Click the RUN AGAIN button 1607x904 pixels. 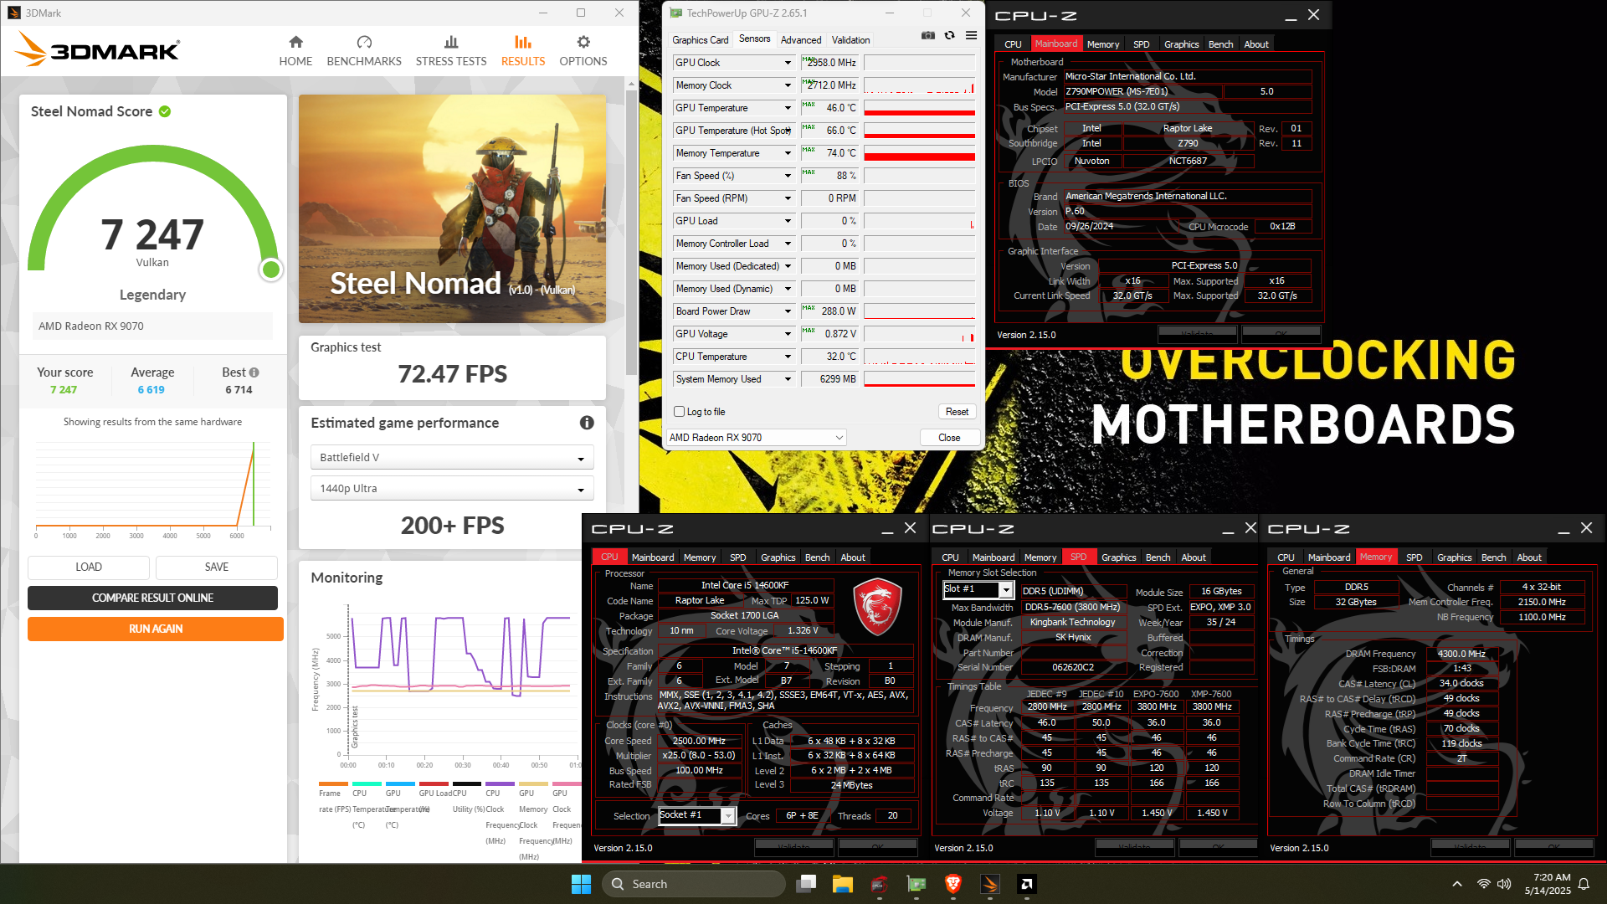[156, 629]
